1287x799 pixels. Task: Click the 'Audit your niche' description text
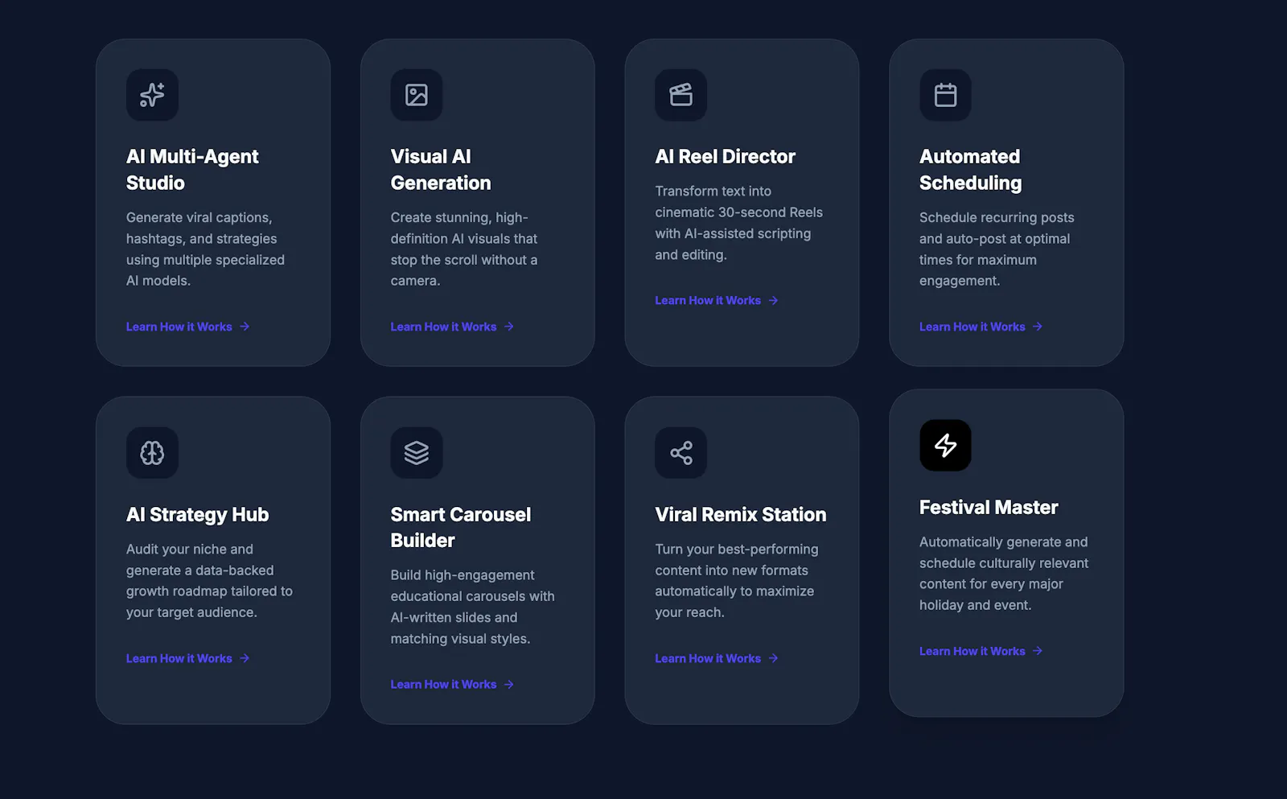[x=210, y=581]
